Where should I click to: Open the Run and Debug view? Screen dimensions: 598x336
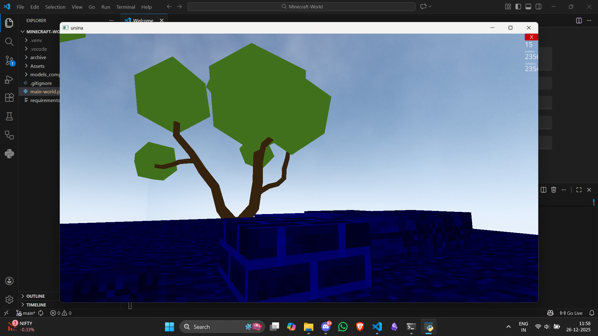pos(9,79)
